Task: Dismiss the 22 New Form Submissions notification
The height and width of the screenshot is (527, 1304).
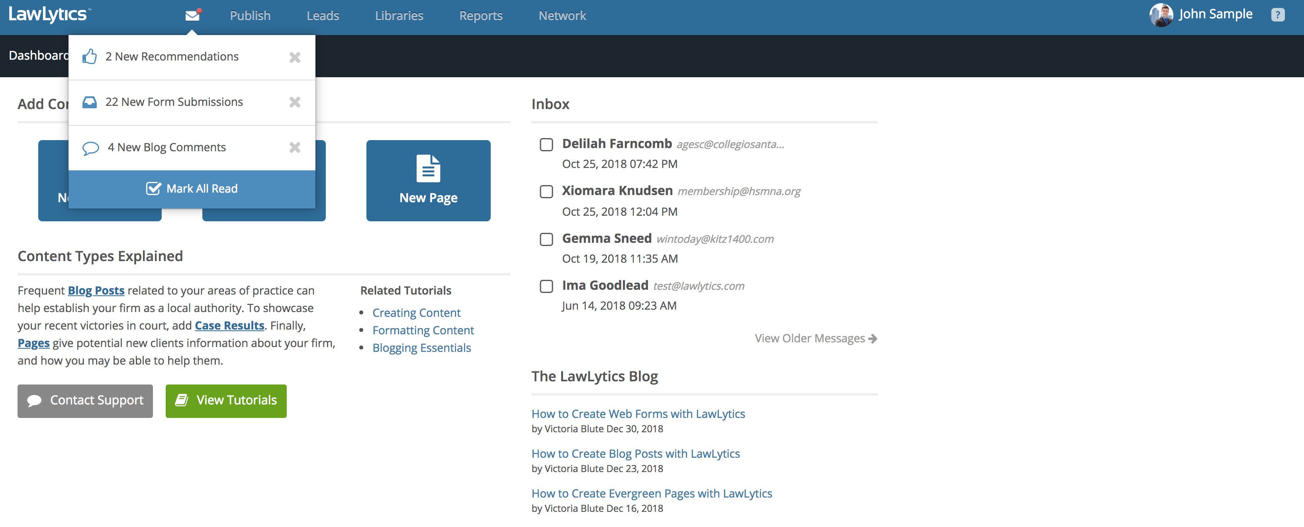Action: click(x=295, y=102)
